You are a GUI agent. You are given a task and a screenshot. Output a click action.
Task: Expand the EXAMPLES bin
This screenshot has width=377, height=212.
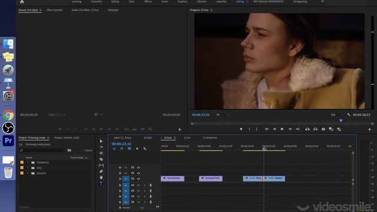28,163
